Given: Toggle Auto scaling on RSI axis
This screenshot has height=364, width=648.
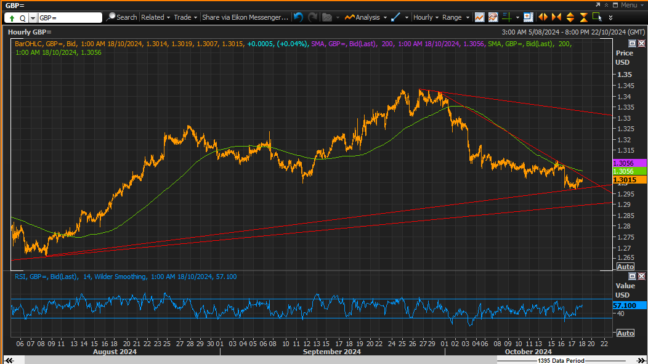Looking at the screenshot, I should [x=625, y=333].
